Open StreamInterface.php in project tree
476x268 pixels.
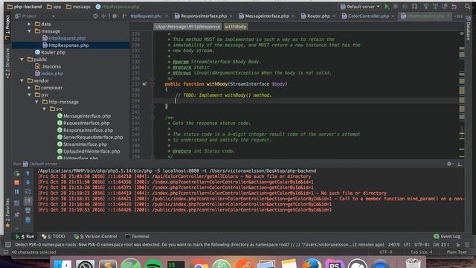click(x=85, y=144)
